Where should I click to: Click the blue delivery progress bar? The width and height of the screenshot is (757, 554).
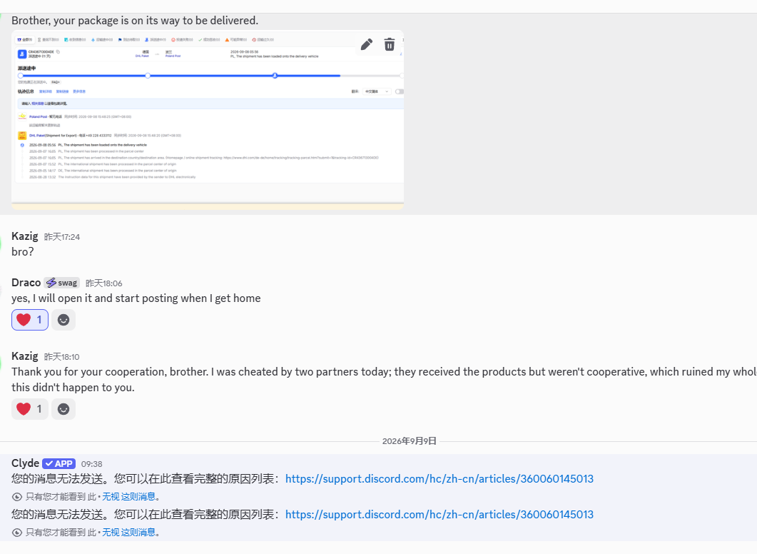tap(180, 76)
